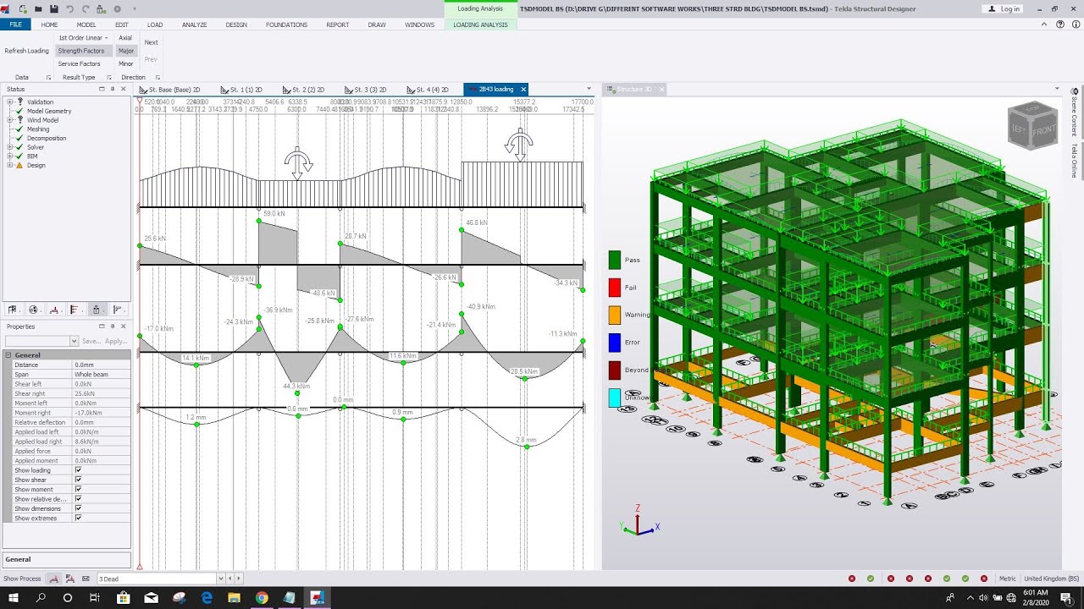
Task: Close the 2B43 loading tab
Action: coord(523,89)
